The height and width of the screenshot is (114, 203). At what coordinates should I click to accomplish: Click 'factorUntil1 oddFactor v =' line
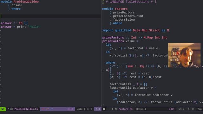click(133, 88)
